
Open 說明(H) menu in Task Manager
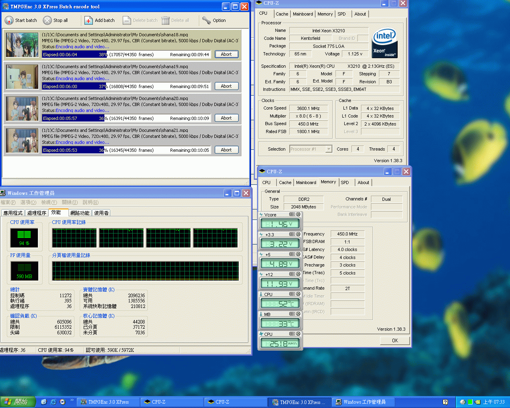pyautogui.click(x=90, y=202)
